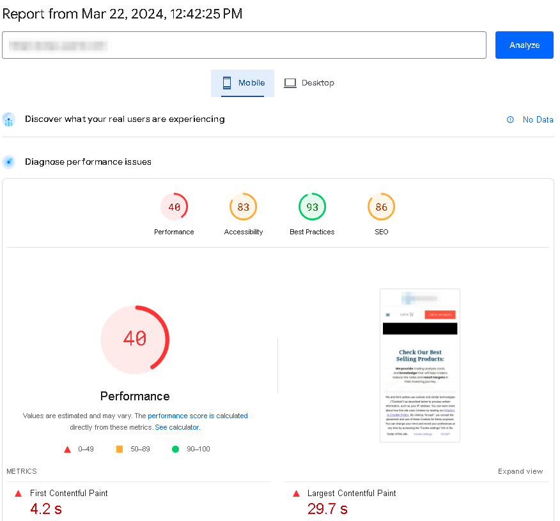560x521 pixels.
Task: Click the mobile phone icon
Action: click(227, 83)
